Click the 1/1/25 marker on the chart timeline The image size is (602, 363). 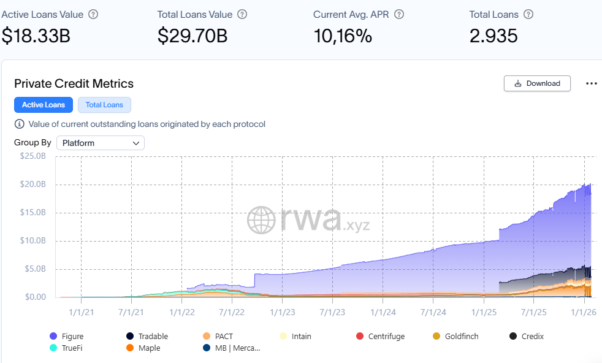[483, 311]
